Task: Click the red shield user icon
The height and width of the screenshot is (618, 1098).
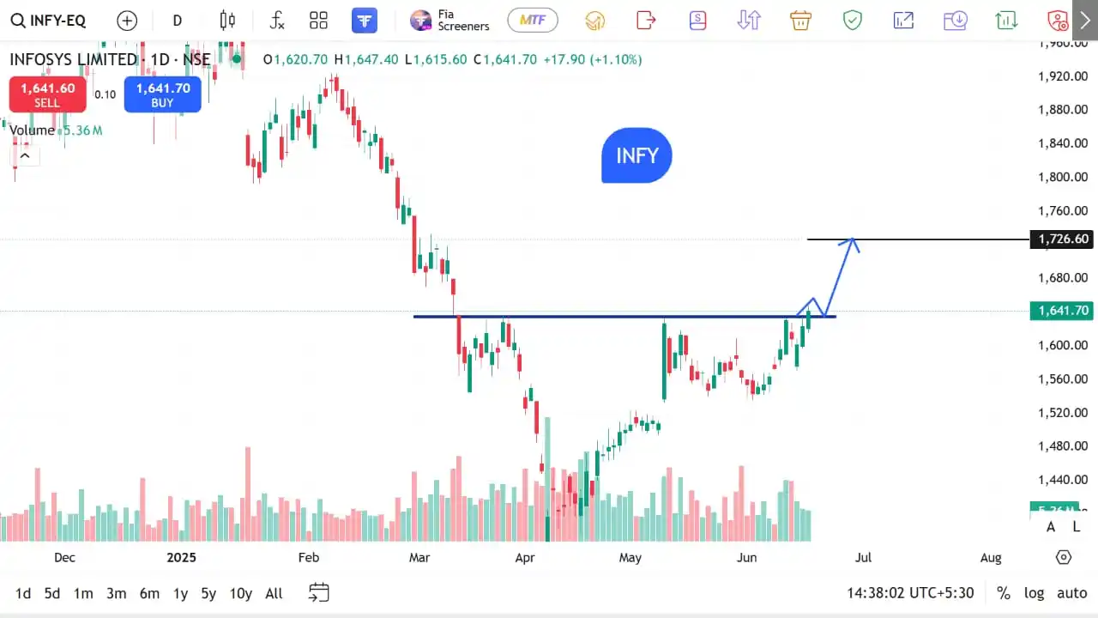Action: coord(1058,20)
